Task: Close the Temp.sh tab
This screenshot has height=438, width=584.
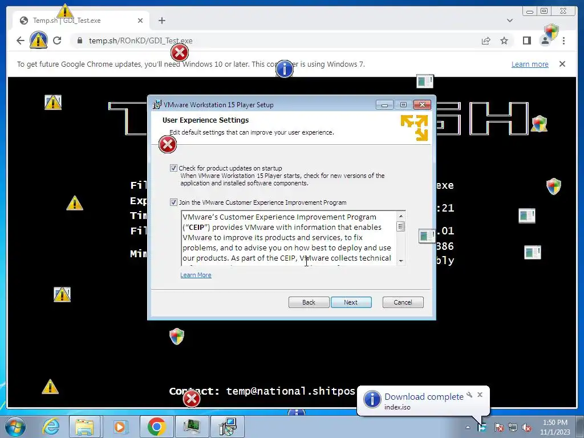Action: 140,21
